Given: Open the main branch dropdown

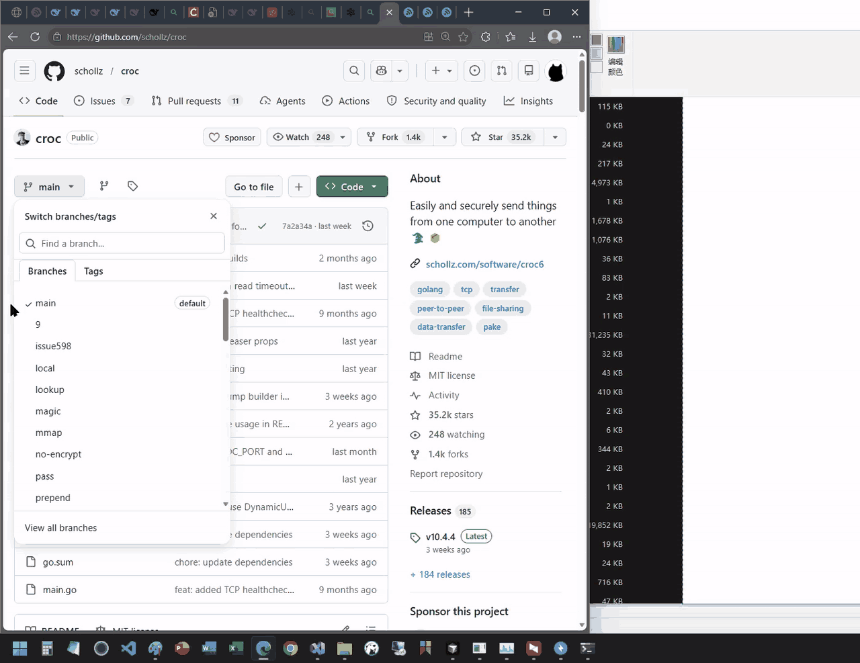Looking at the screenshot, I should 49,187.
